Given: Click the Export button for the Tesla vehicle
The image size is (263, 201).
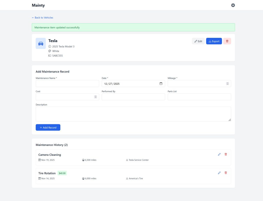Looking at the screenshot, I should pos(214,41).
